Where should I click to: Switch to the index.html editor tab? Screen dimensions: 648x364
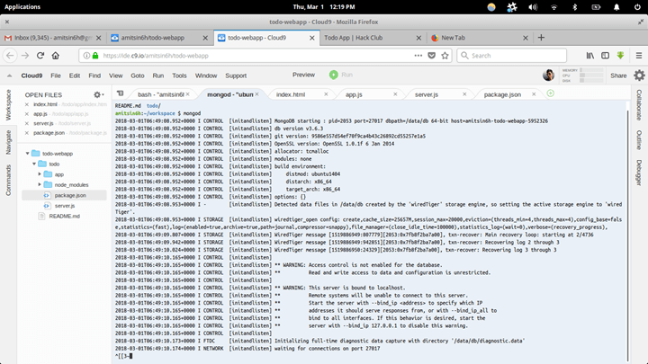click(x=291, y=94)
